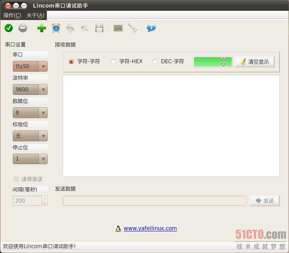This screenshot has width=289, height=253.
Task: Click the green chalkboard icon
Action: 118,28
